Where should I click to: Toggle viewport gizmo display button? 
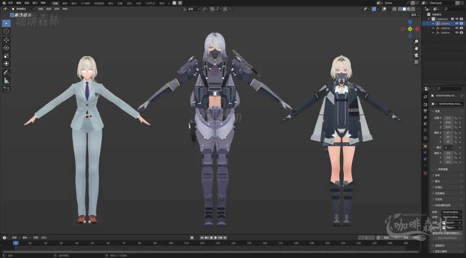(x=374, y=9)
